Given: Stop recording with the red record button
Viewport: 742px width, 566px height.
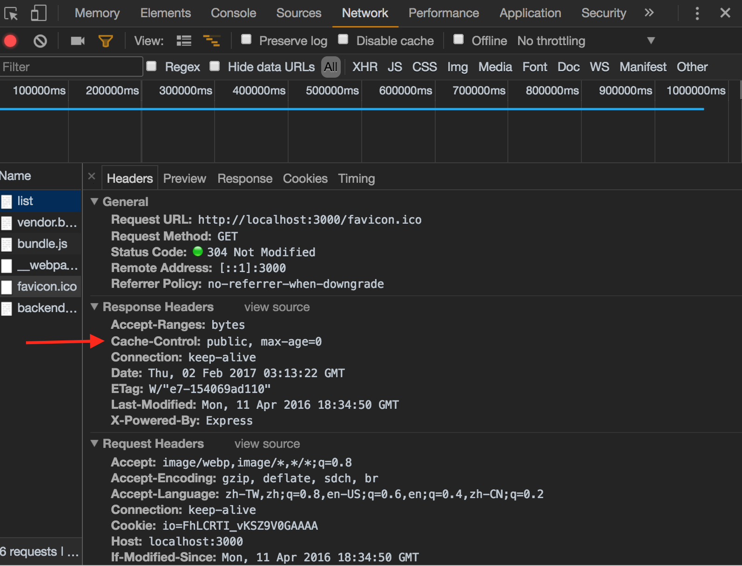Looking at the screenshot, I should click(10, 41).
